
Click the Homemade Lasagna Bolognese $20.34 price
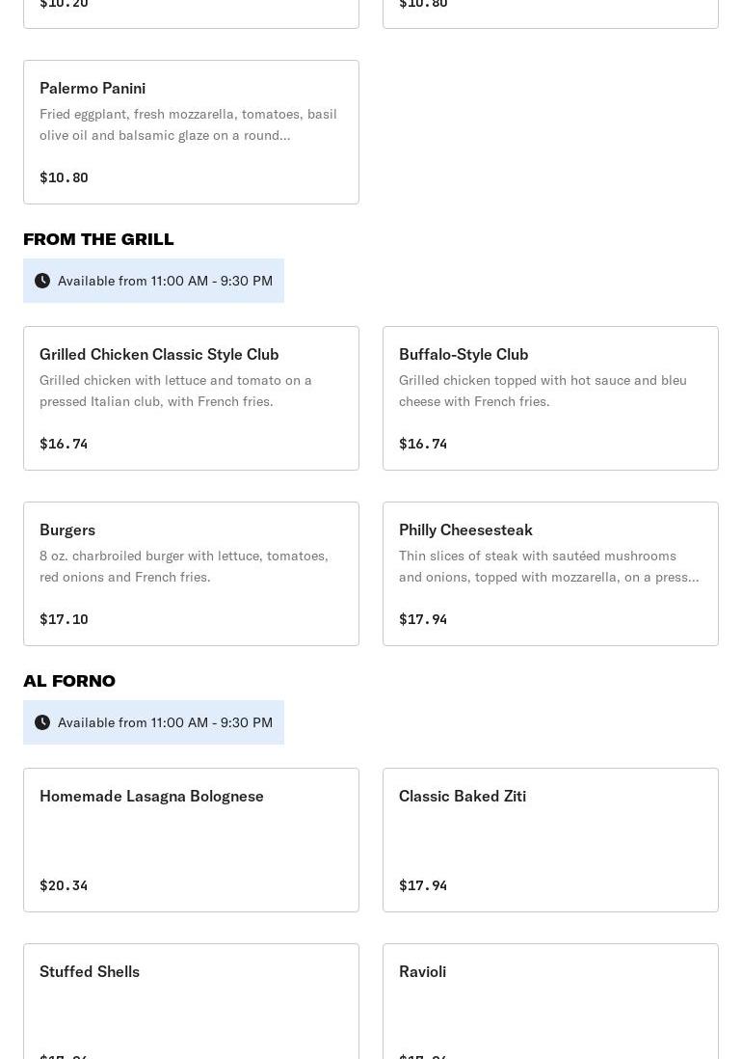[x=64, y=885]
